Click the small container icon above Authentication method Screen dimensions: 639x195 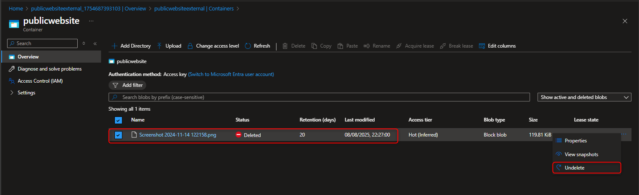pyautogui.click(x=112, y=61)
